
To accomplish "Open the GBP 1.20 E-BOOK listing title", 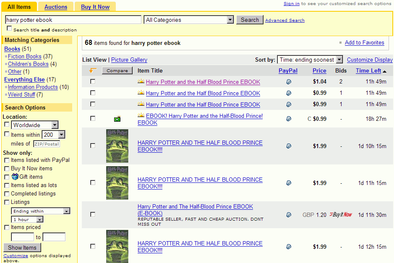I will pos(195,210).
